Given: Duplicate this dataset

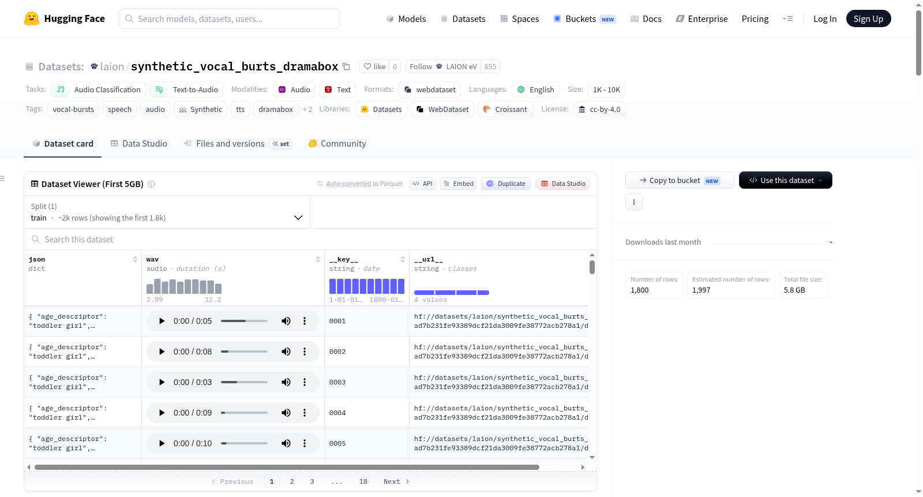Looking at the screenshot, I should [506, 184].
